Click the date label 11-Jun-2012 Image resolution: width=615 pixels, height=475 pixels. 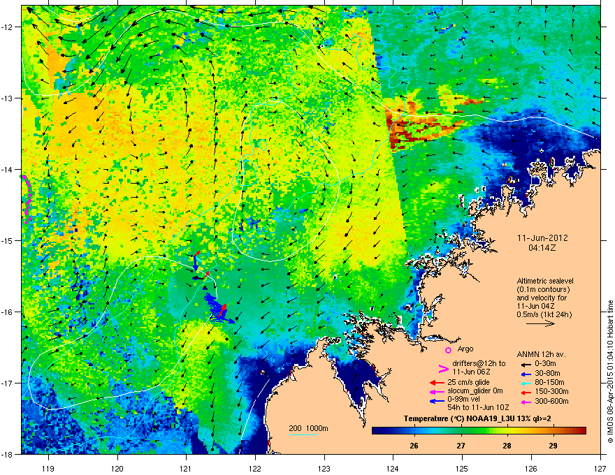click(542, 238)
